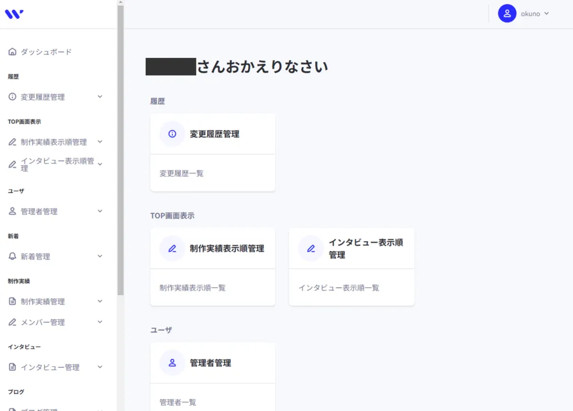Open the okuno user dropdown arrow

[547, 14]
